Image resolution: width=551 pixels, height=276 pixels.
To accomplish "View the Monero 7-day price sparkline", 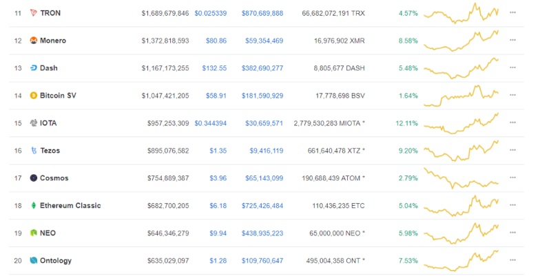I will point(461,41).
